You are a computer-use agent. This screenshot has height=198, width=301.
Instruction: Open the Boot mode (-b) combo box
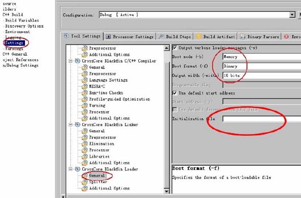pyautogui.click(x=262, y=57)
